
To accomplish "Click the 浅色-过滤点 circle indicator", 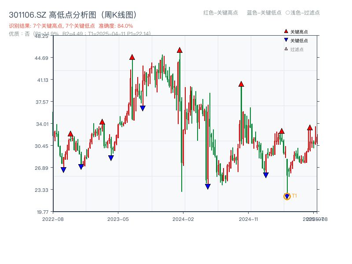I will point(287,13).
